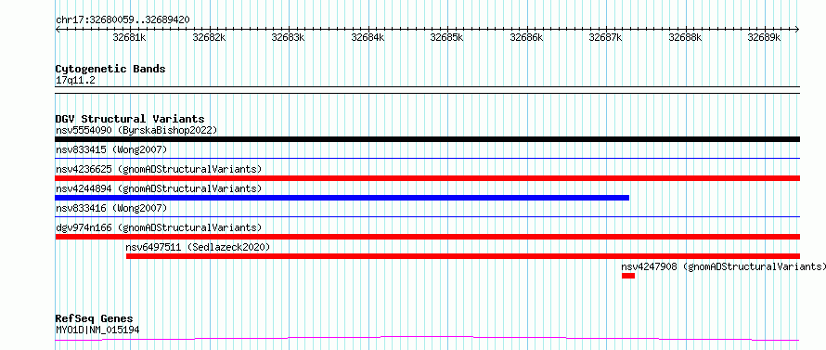Viewport: 826px width, 350px height.
Task: Click the red nsv6497511 variant bar
Action: click(463, 256)
